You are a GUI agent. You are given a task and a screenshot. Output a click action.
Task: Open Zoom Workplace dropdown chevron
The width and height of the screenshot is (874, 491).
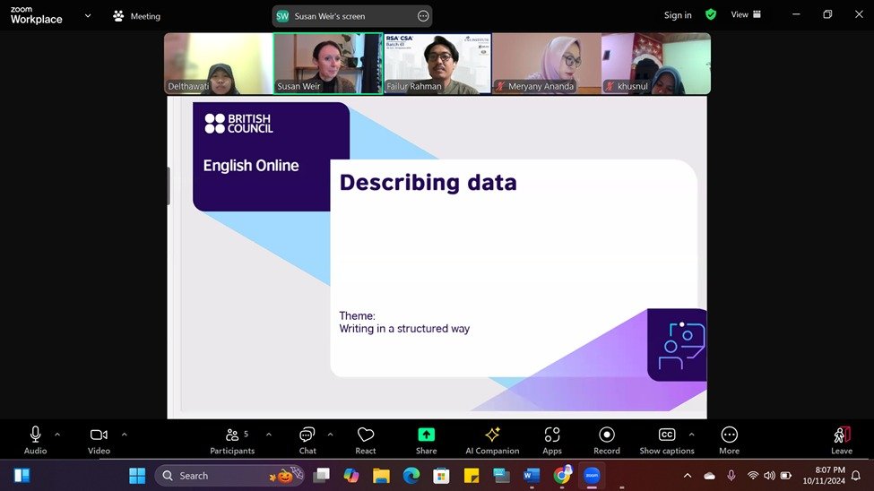click(x=88, y=16)
